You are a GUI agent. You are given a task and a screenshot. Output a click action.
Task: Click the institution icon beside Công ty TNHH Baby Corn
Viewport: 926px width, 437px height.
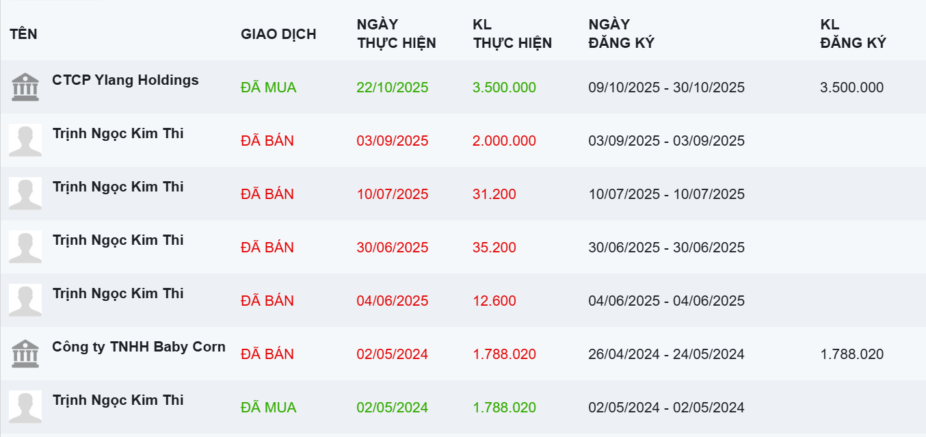click(25, 354)
